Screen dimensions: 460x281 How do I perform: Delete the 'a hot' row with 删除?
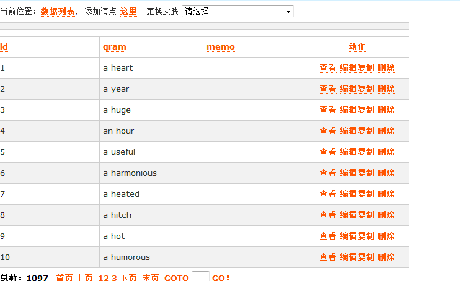tap(386, 236)
